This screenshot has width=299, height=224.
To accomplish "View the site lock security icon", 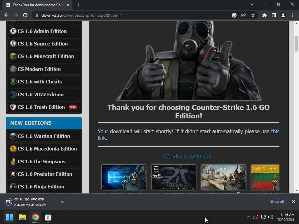I will point(36,15).
